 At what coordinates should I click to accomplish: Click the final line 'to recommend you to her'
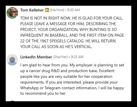43,94
